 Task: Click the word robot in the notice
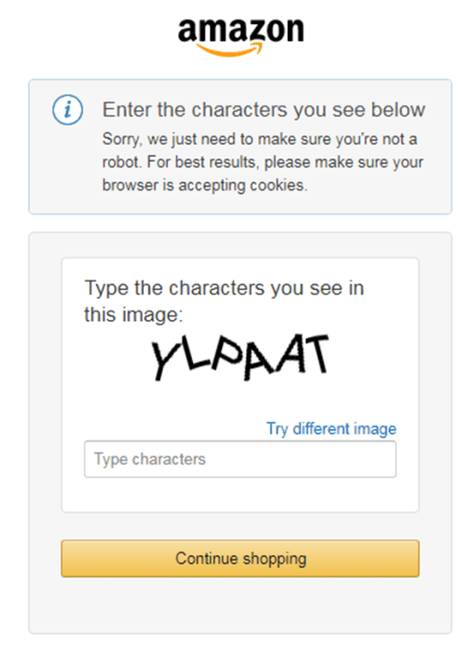(121, 162)
